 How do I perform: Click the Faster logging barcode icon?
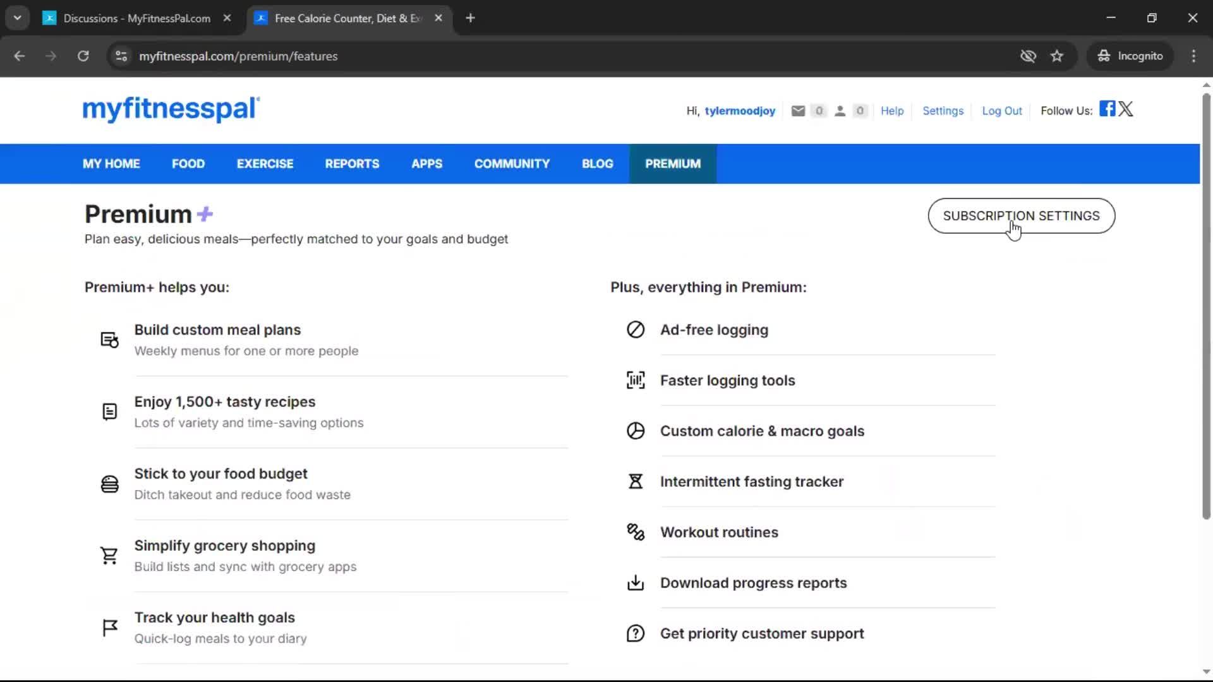636,380
